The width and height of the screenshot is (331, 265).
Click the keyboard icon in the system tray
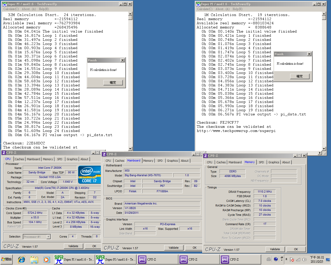click(269, 259)
